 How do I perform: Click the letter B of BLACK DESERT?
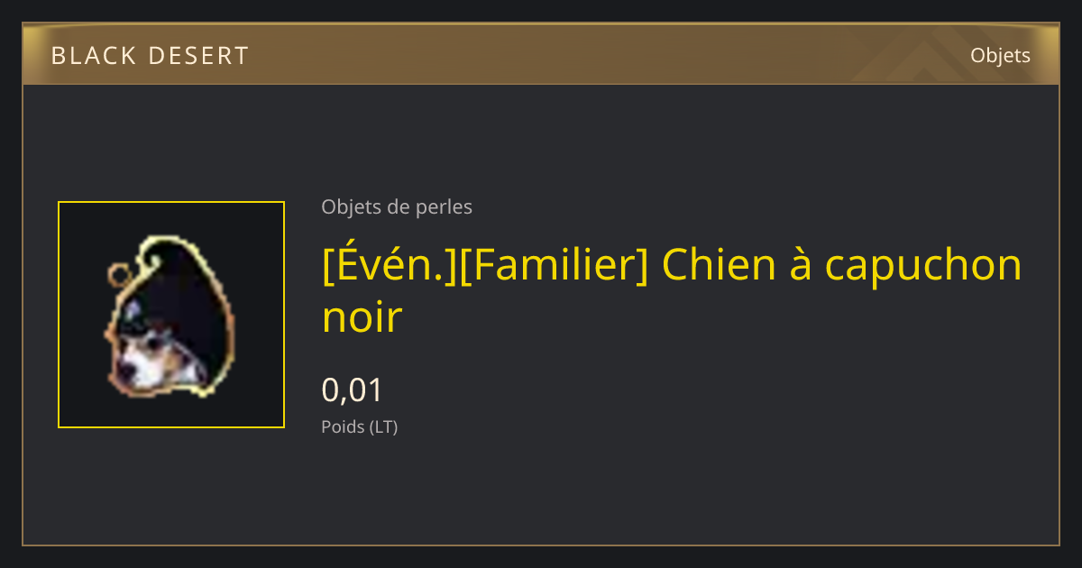pyautogui.click(x=58, y=56)
